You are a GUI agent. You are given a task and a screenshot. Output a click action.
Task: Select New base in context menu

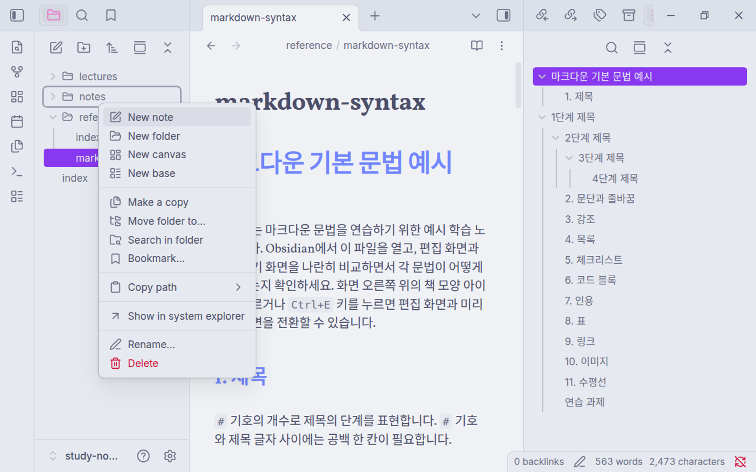click(x=177, y=173)
